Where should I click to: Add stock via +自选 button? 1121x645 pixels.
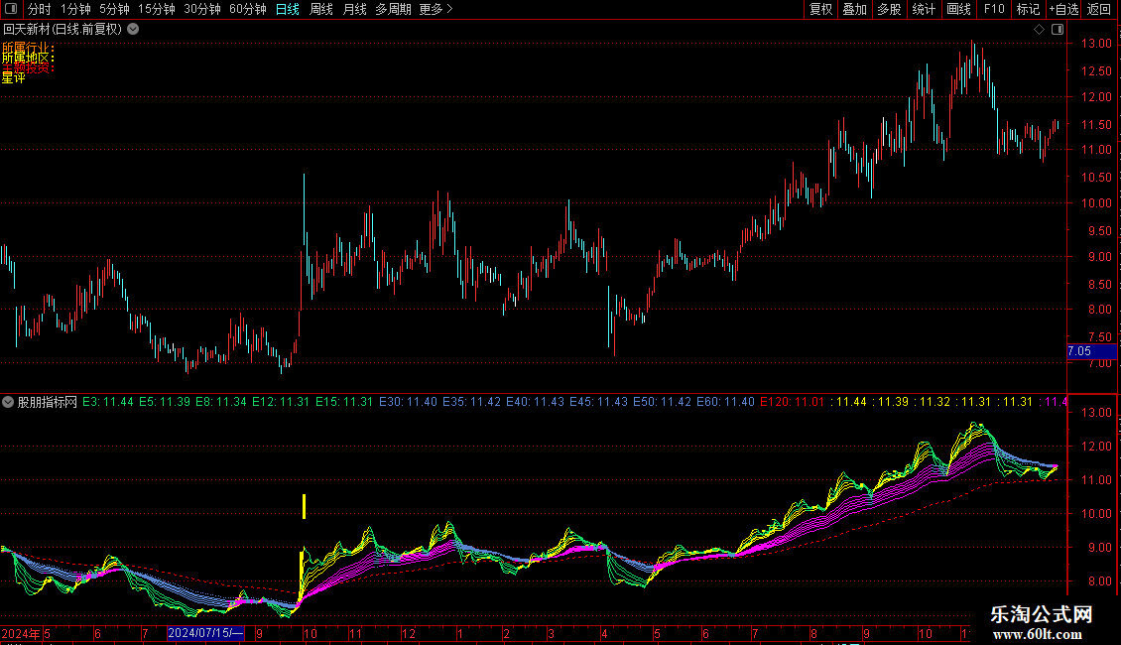(x=1063, y=10)
